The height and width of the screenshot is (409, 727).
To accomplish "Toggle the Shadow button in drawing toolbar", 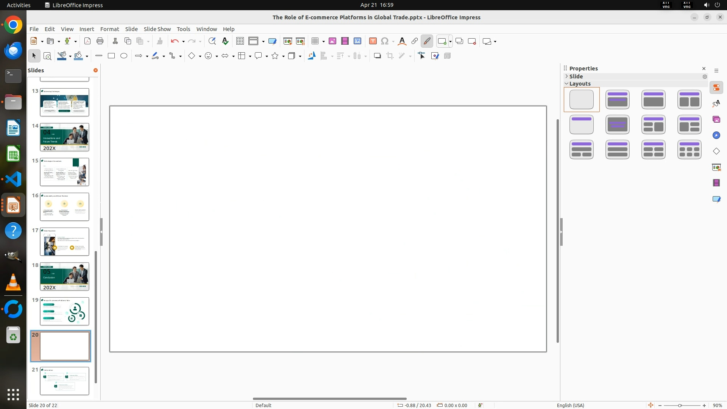I will 377,56.
